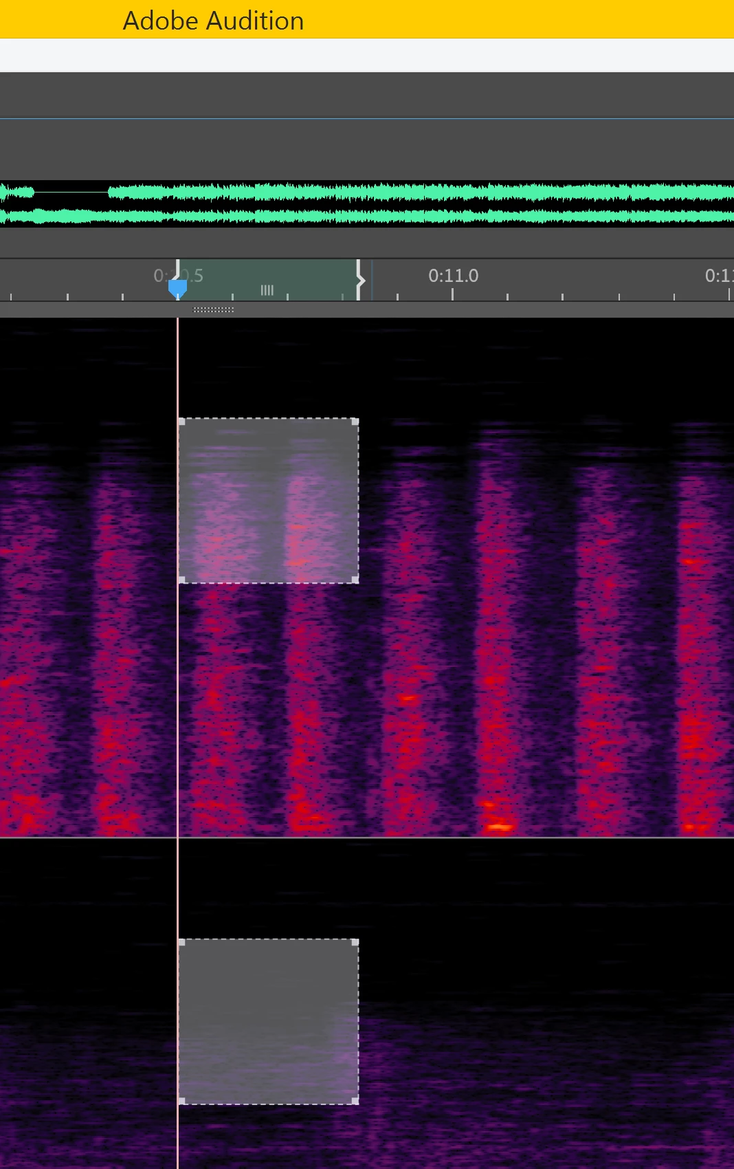Click the bottom-right handle of upper spectral selection
This screenshot has width=734, height=1169.
(x=355, y=580)
